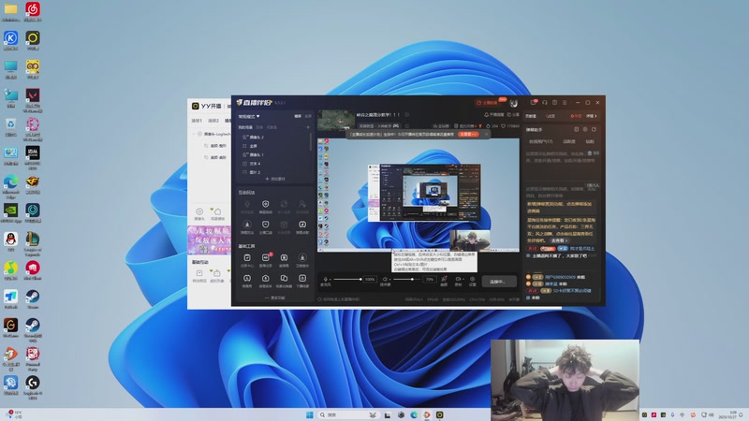The width and height of the screenshot is (749, 421).
Task: Click the Edge icon on taskbar
Action: pos(414,414)
